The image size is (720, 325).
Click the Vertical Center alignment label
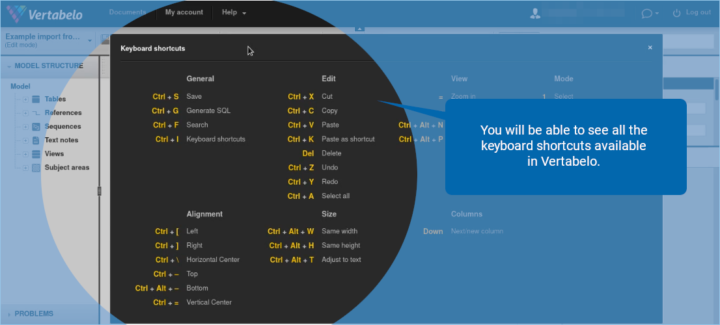pos(209,302)
